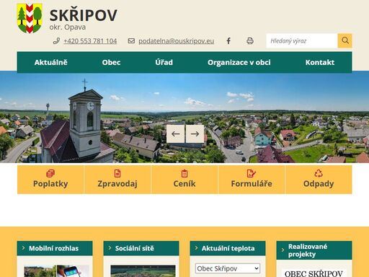Click the recycling icon above Odpady
This screenshot has width=369, height=277.
(319, 173)
